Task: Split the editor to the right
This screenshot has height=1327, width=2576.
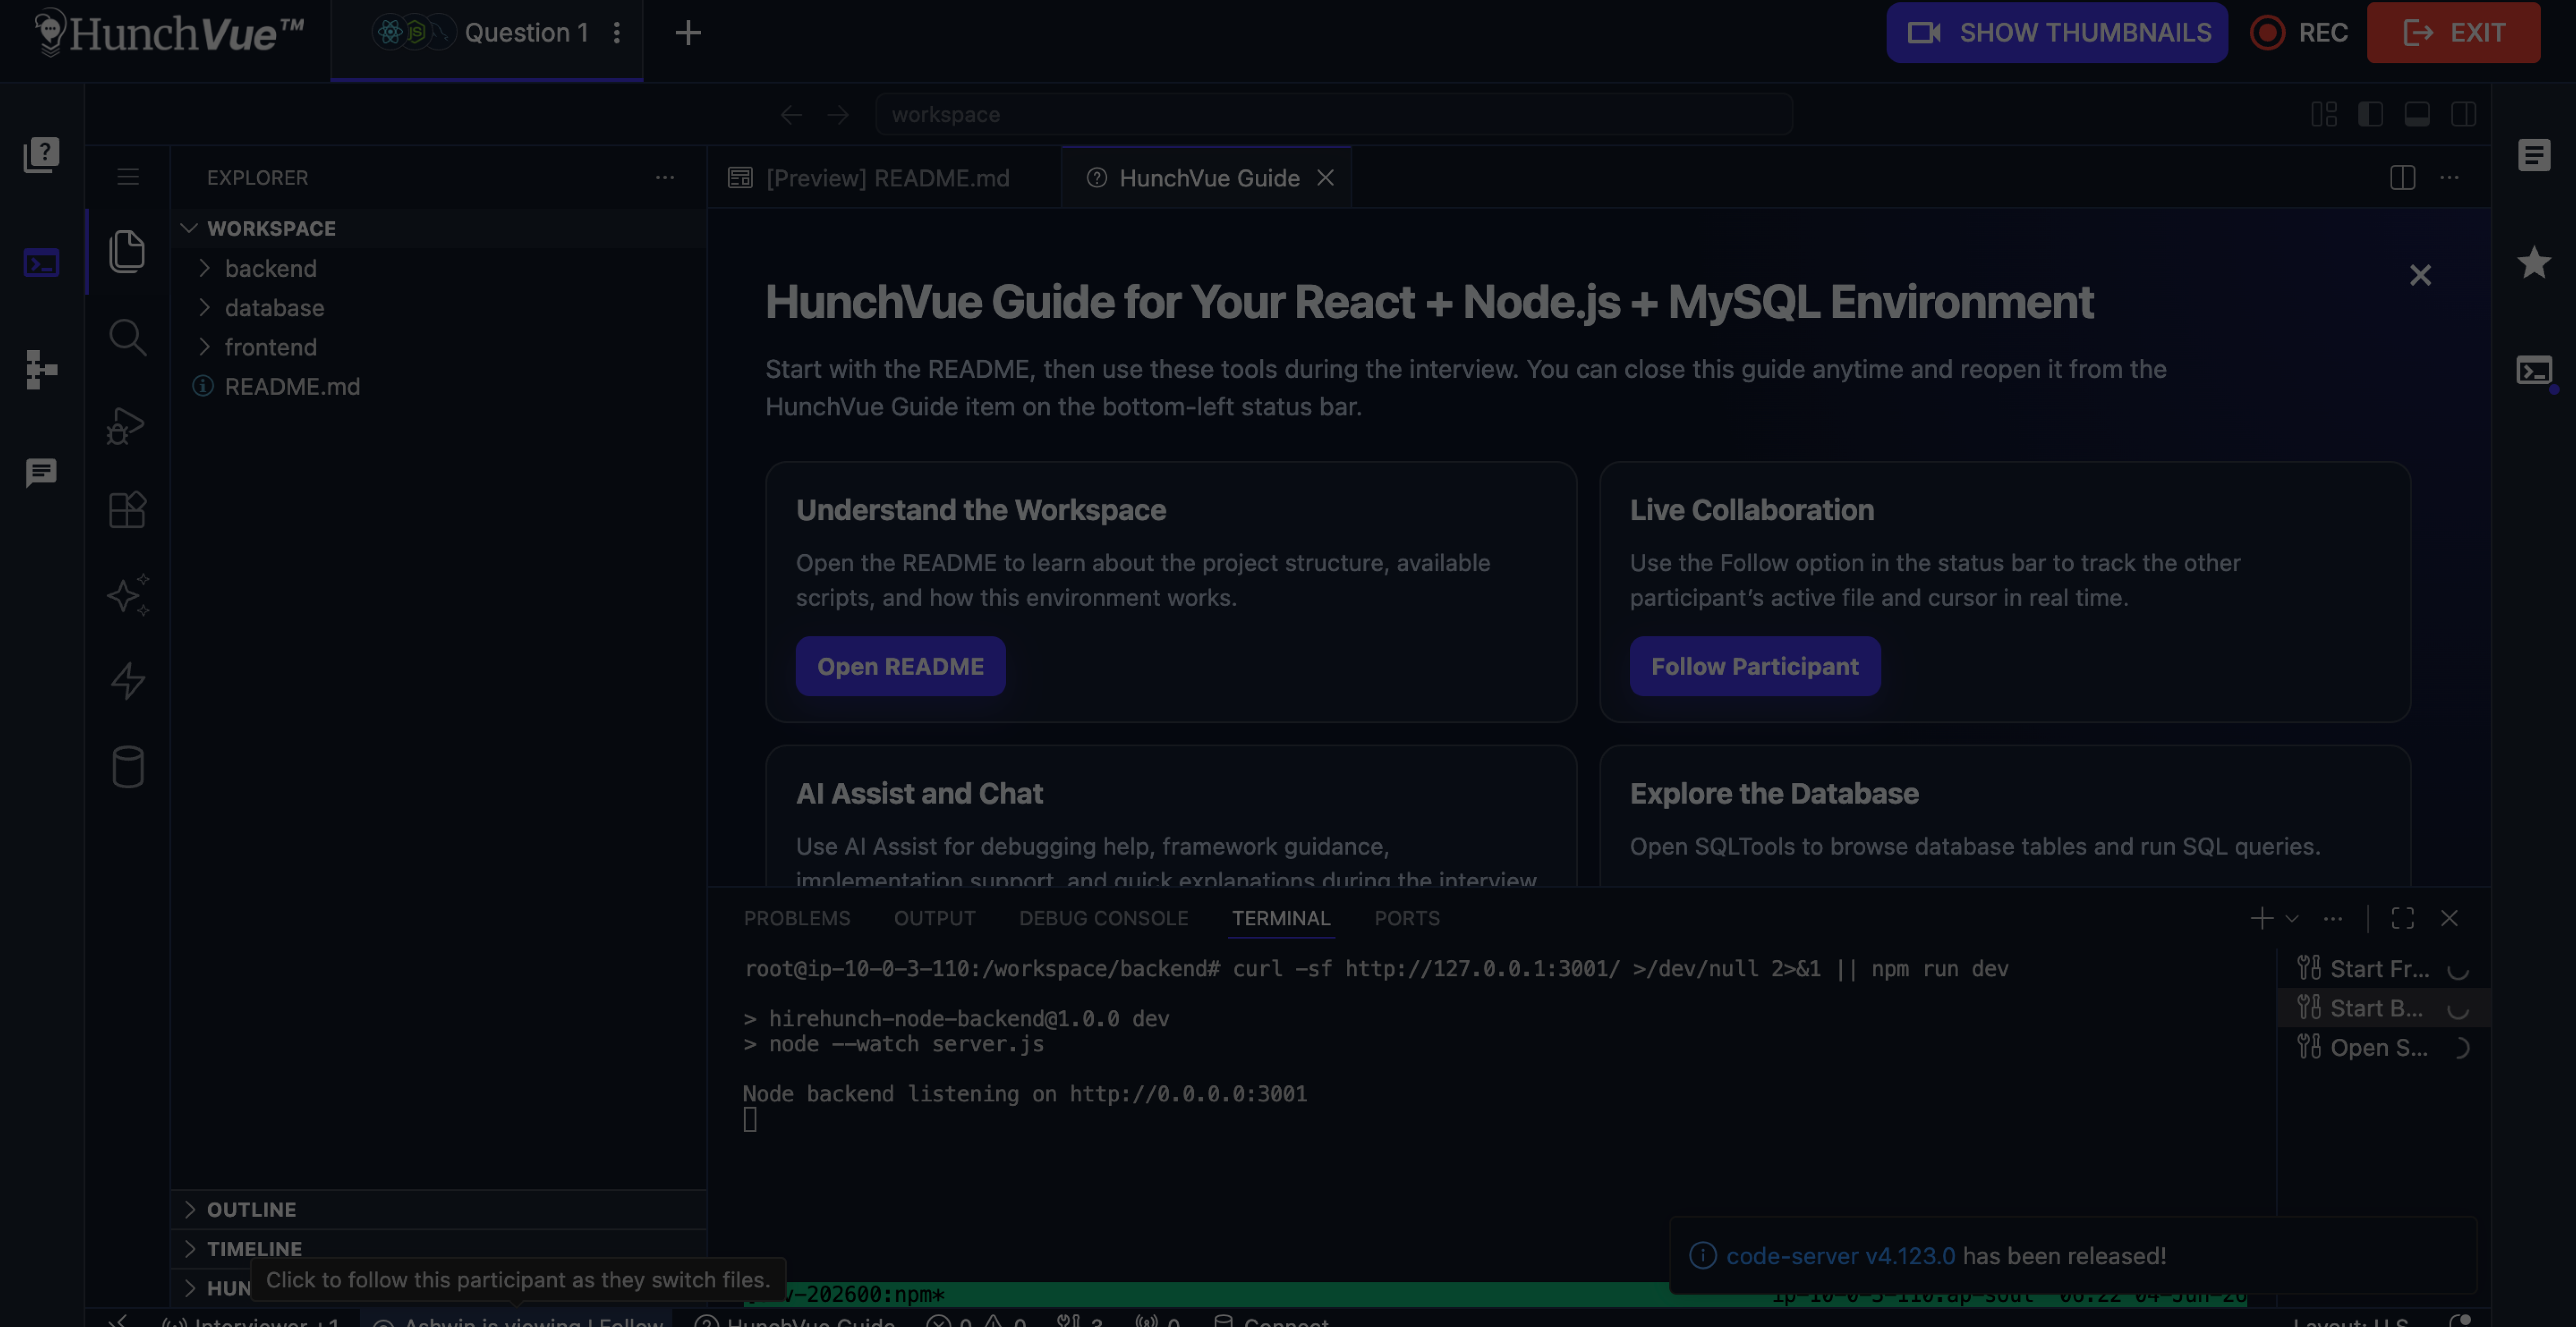Action: coord(2402,177)
